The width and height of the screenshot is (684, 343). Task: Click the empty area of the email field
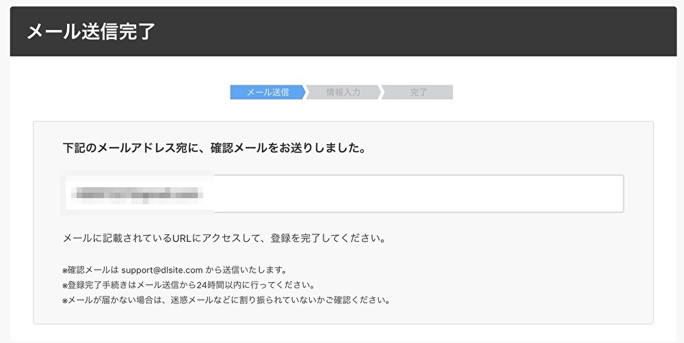[x=417, y=194]
